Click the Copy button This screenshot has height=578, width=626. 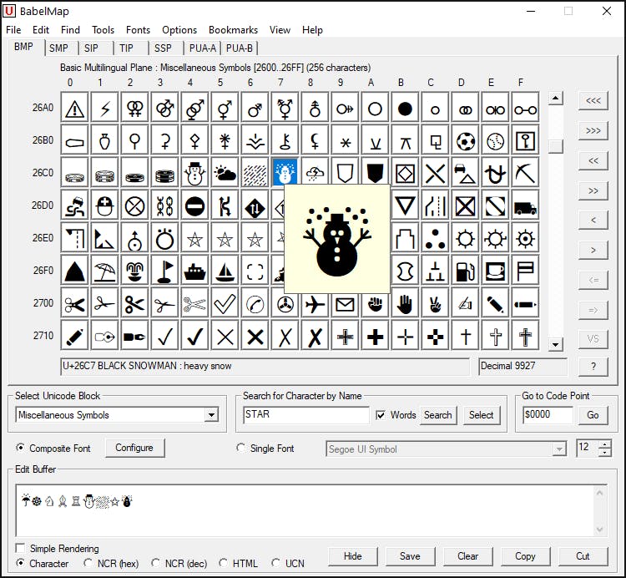coord(525,556)
